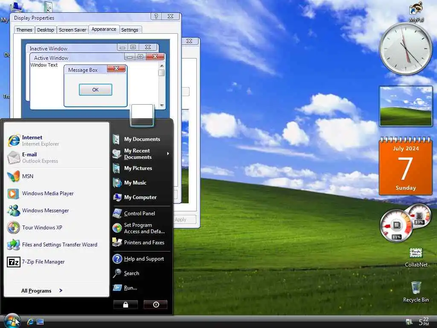437x328 pixels.
Task: Select the Appearance tab
Action: tap(104, 29)
